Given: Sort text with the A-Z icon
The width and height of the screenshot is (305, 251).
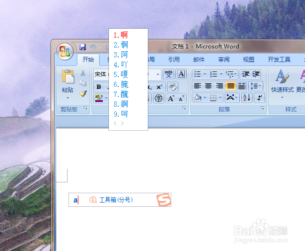Looking at the screenshot, I should coord(247,97).
